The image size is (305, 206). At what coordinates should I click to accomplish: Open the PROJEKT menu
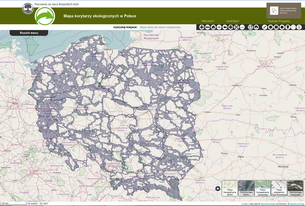[208, 21]
